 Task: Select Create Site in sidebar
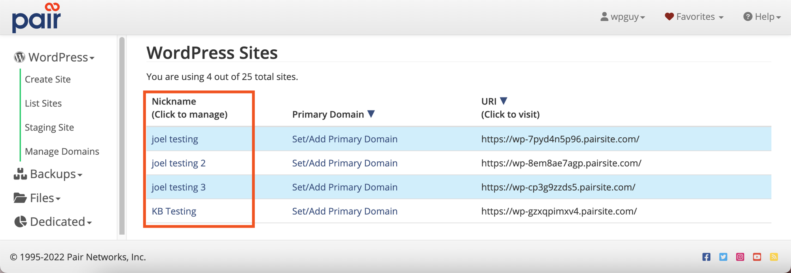click(48, 79)
